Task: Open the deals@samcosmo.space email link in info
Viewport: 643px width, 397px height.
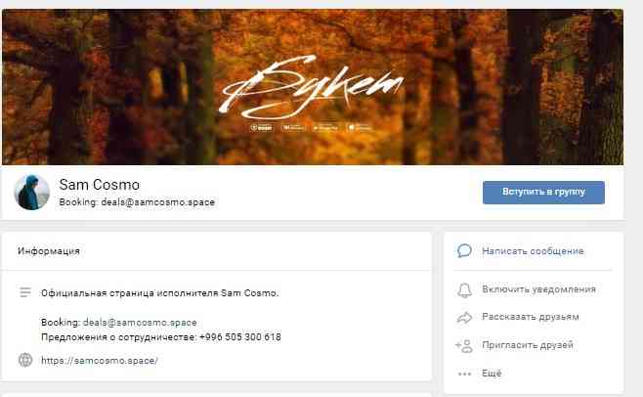Action: (140, 323)
